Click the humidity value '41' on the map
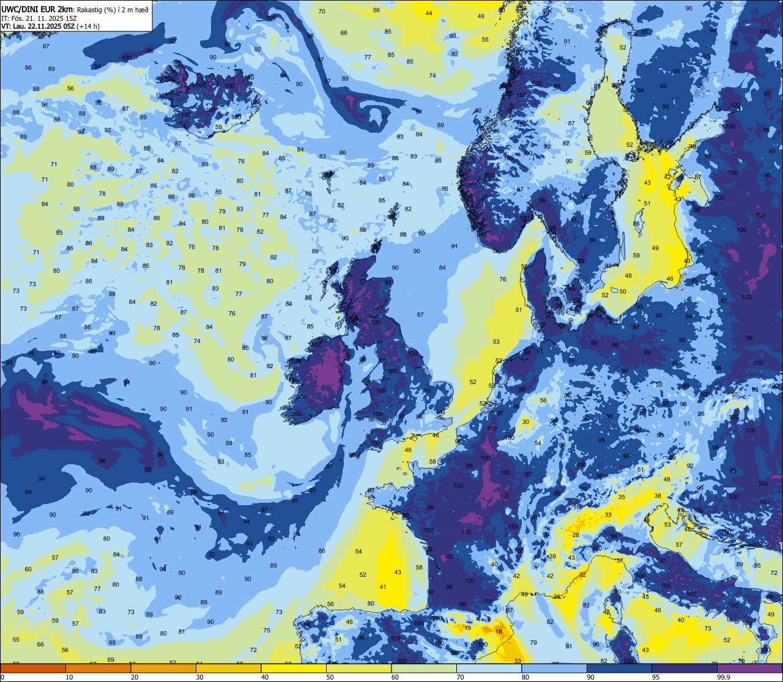Image resolution: width=783 pixels, height=682 pixels. tap(383, 587)
